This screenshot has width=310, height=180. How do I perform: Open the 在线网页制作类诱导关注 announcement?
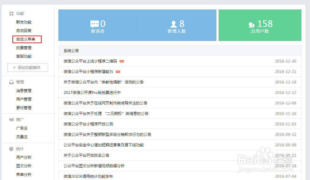105,103
